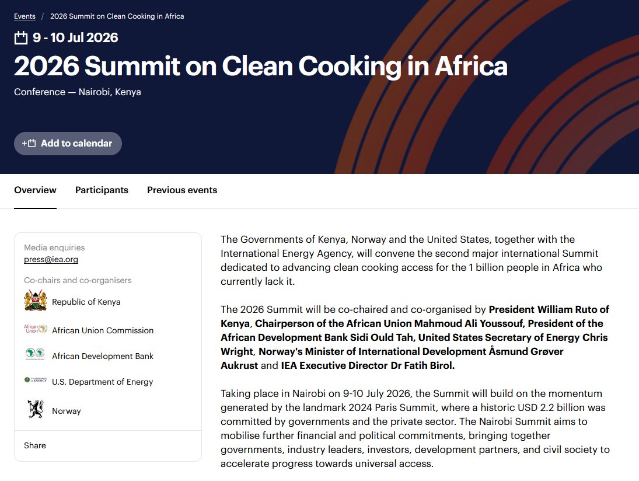Click the U.S. Department of Energy logo
Screen dimensions: 639x481
(36, 380)
